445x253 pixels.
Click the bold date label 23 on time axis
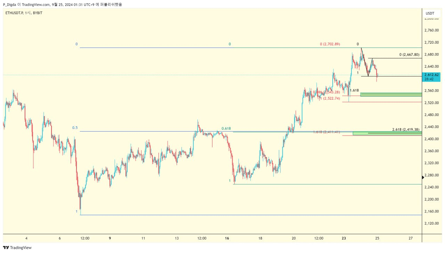(x=344, y=238)
